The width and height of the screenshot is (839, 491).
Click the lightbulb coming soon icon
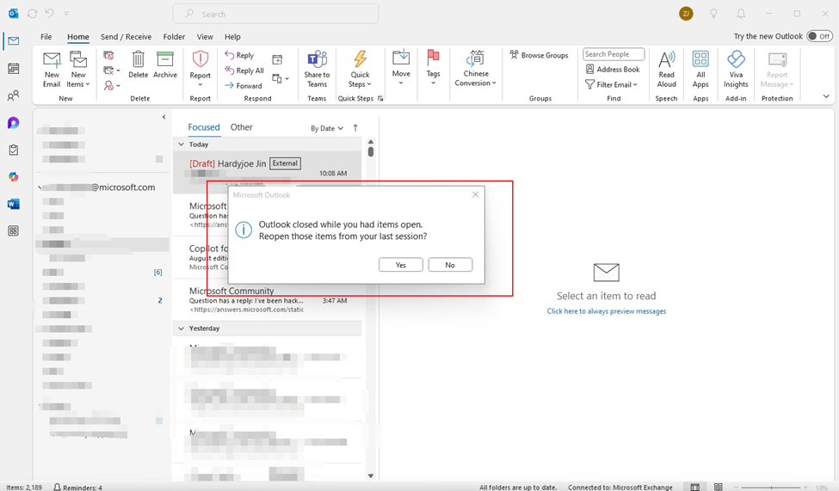click(713, 14)
